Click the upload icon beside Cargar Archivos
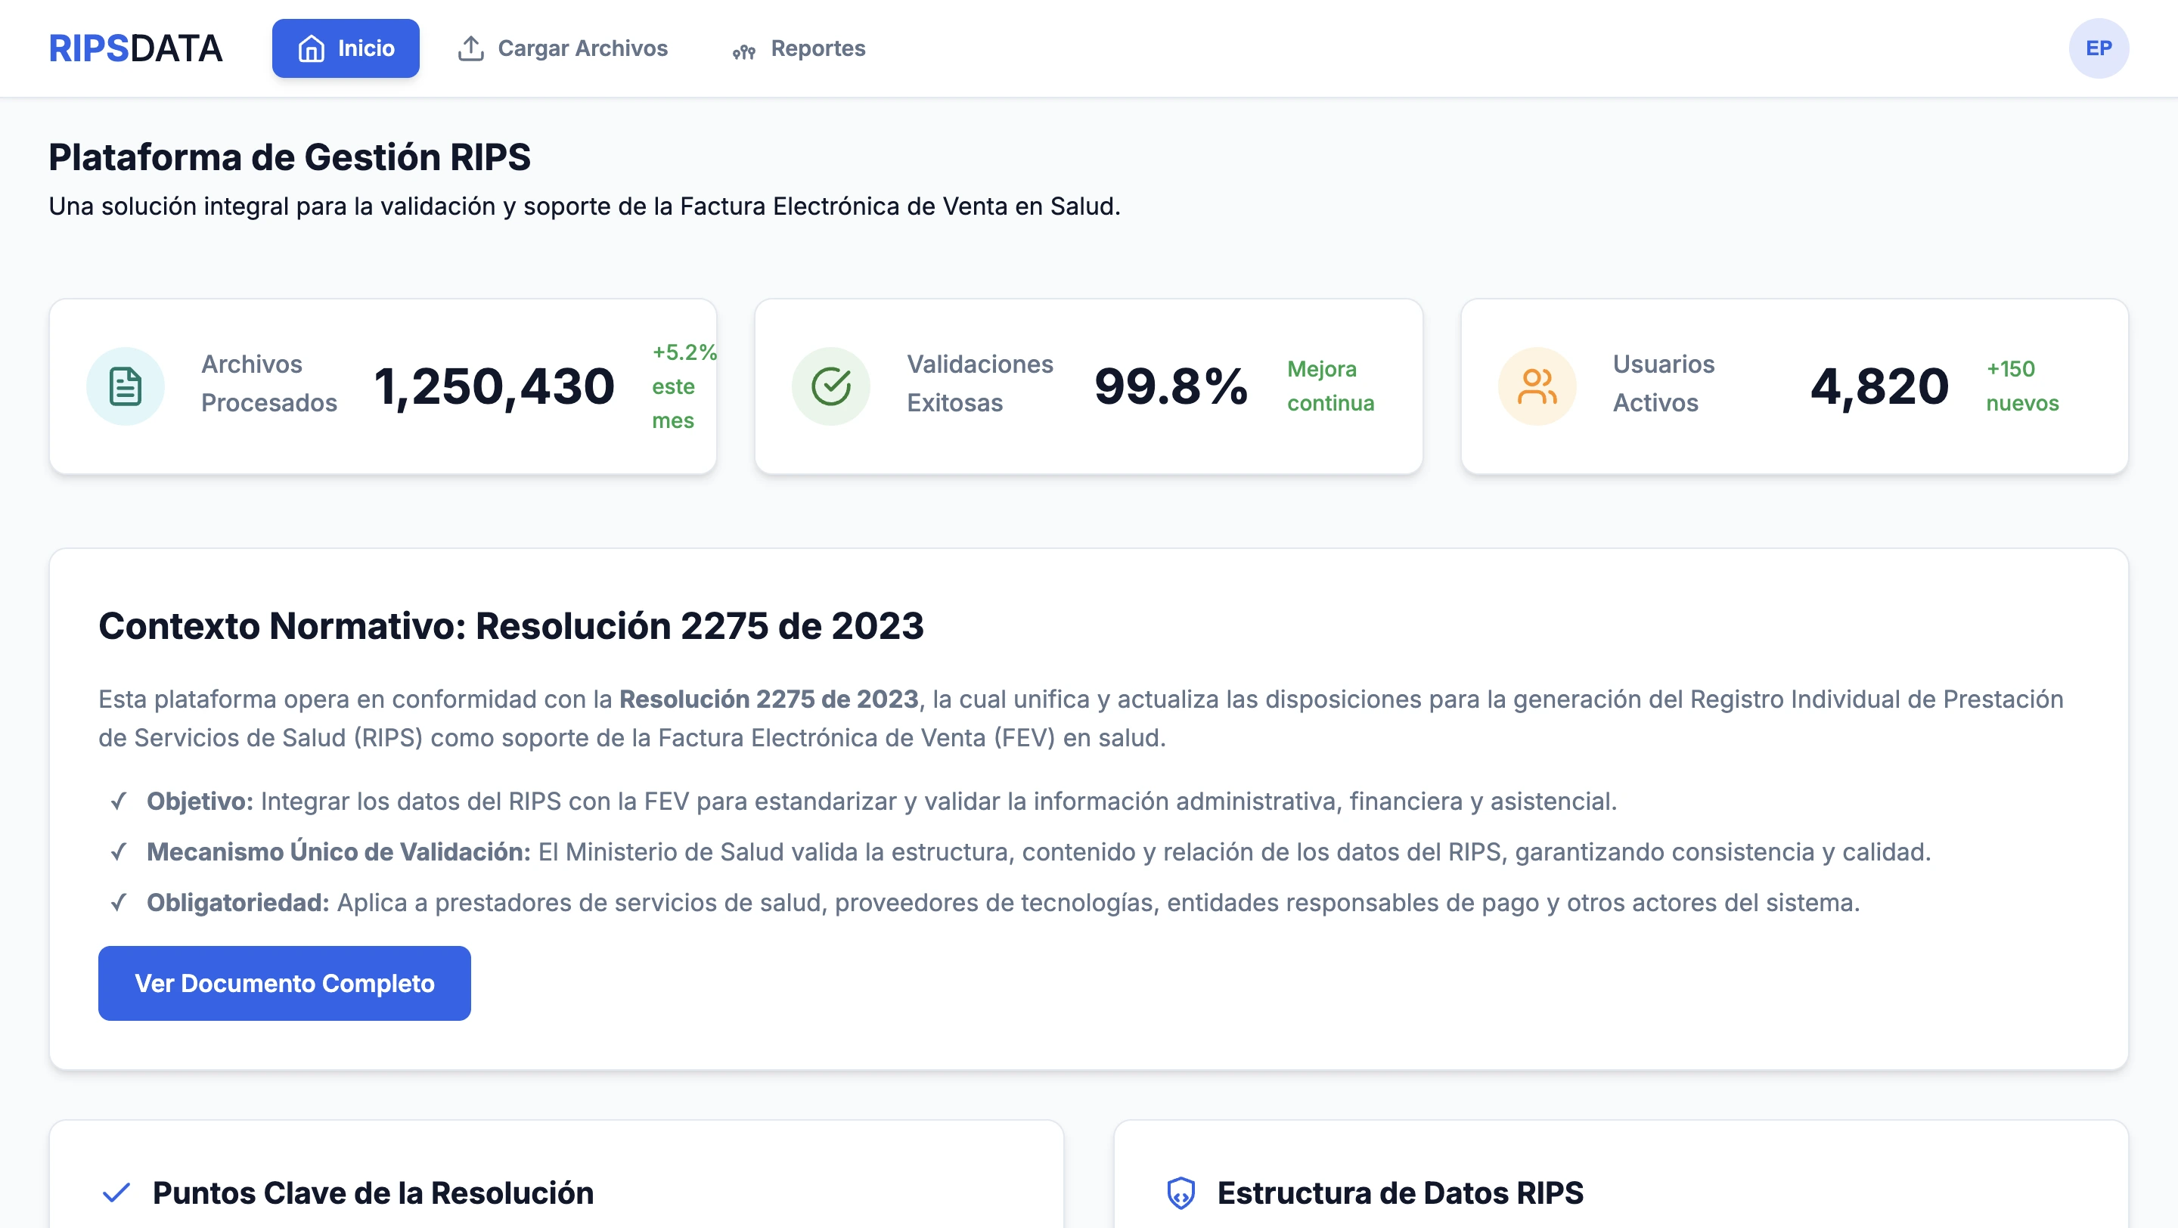 pyautogui.click(x=471, y=49)
